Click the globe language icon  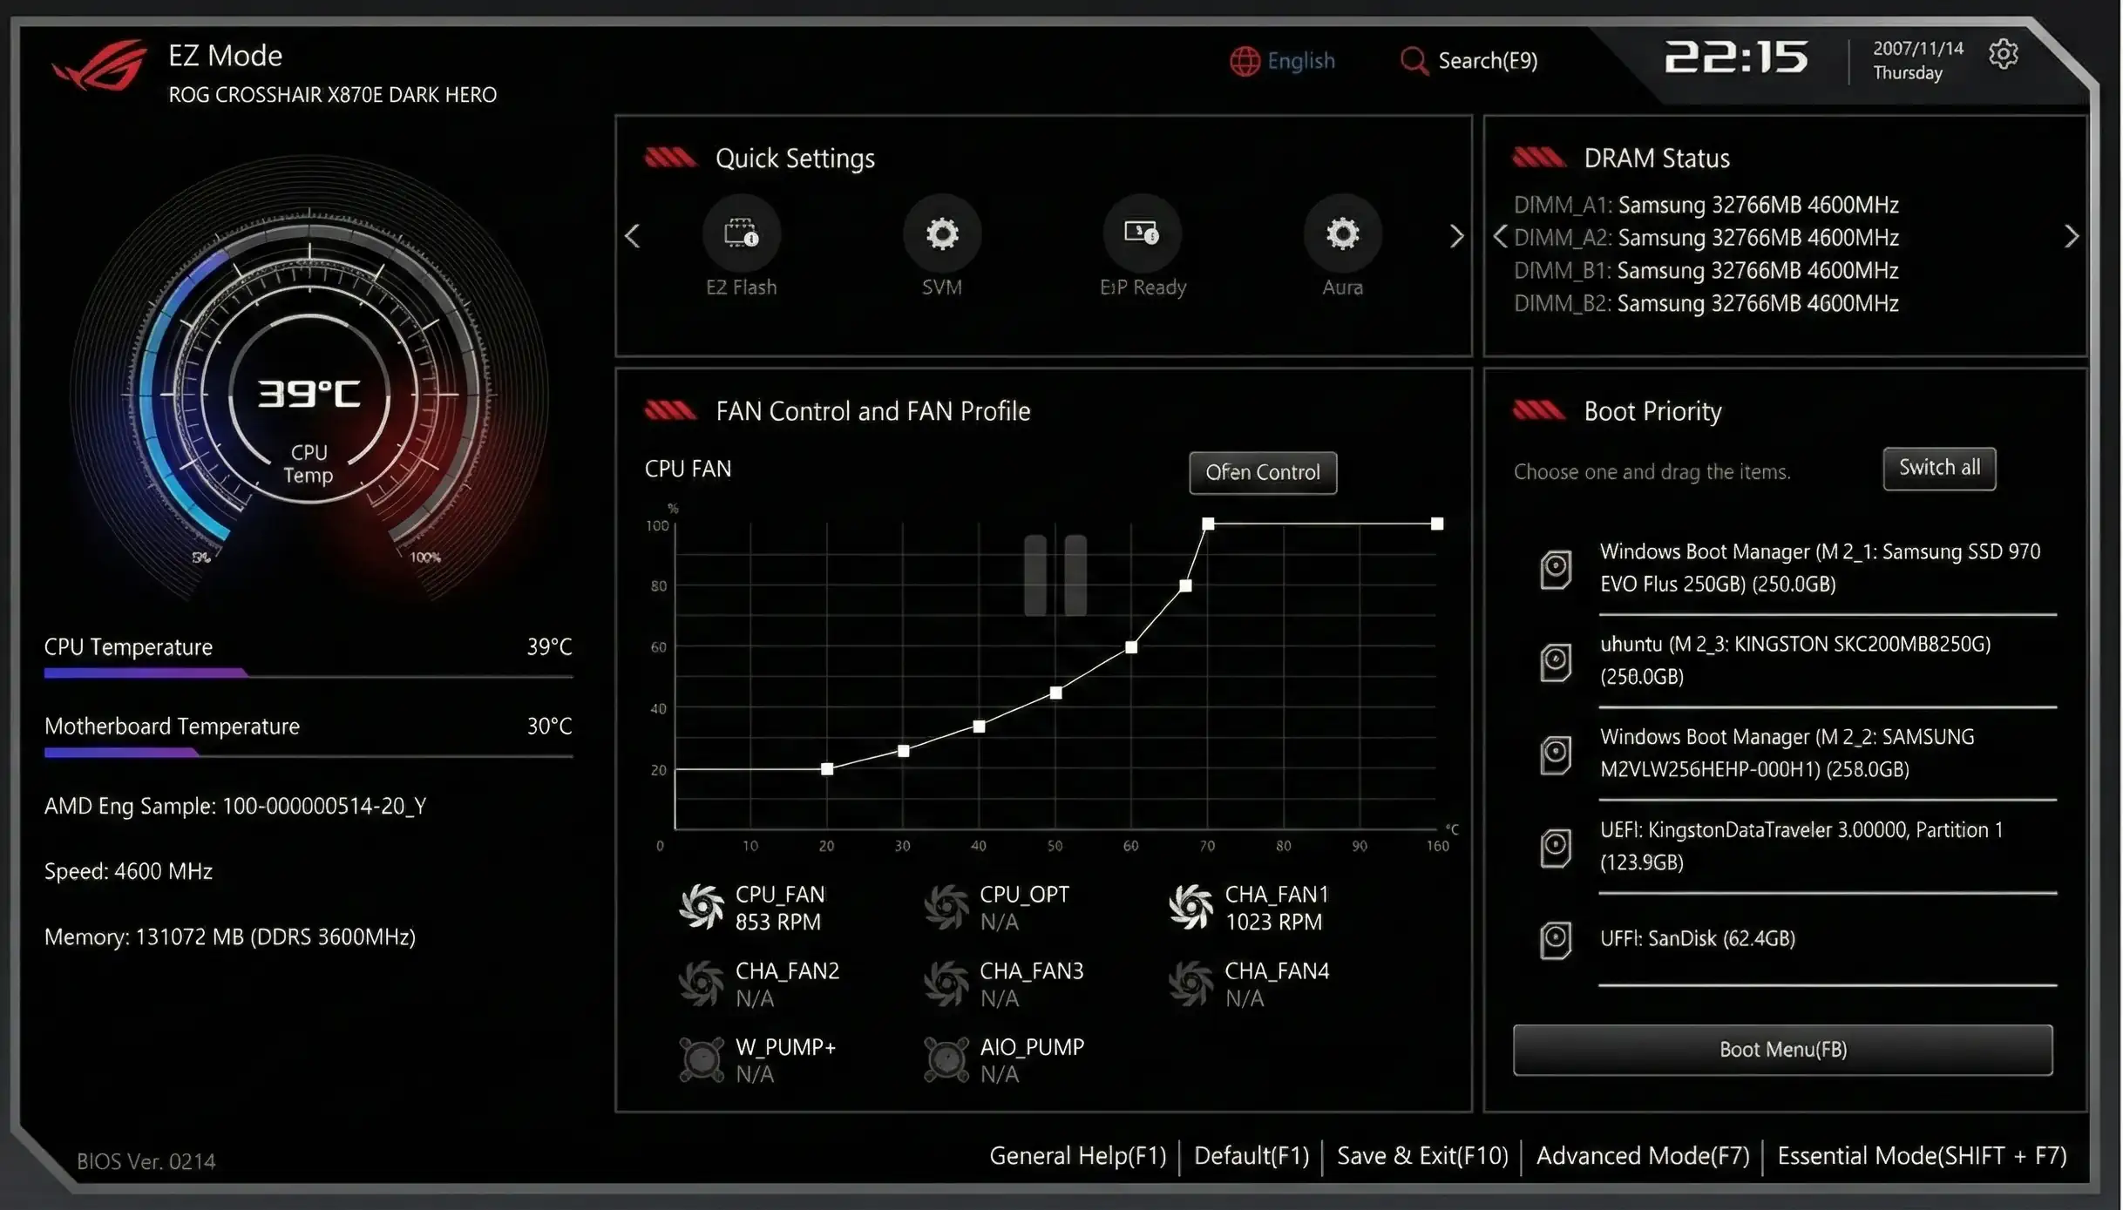click(1245, 61)
